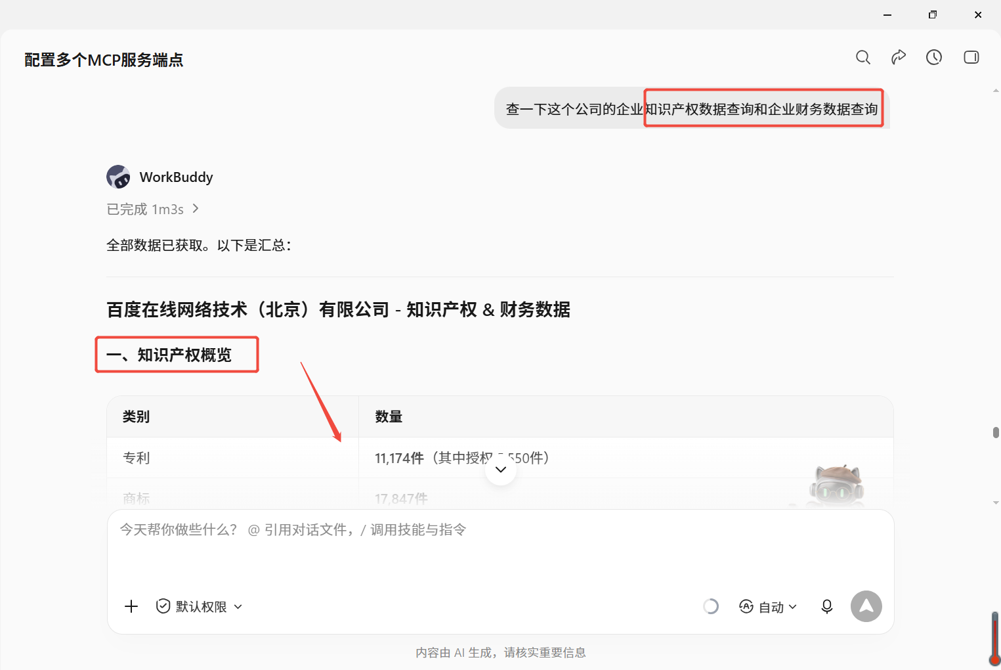1001x670 pixels.
Task: Click the loading spinner icon by 自动
Action: (x=711, y=606)
